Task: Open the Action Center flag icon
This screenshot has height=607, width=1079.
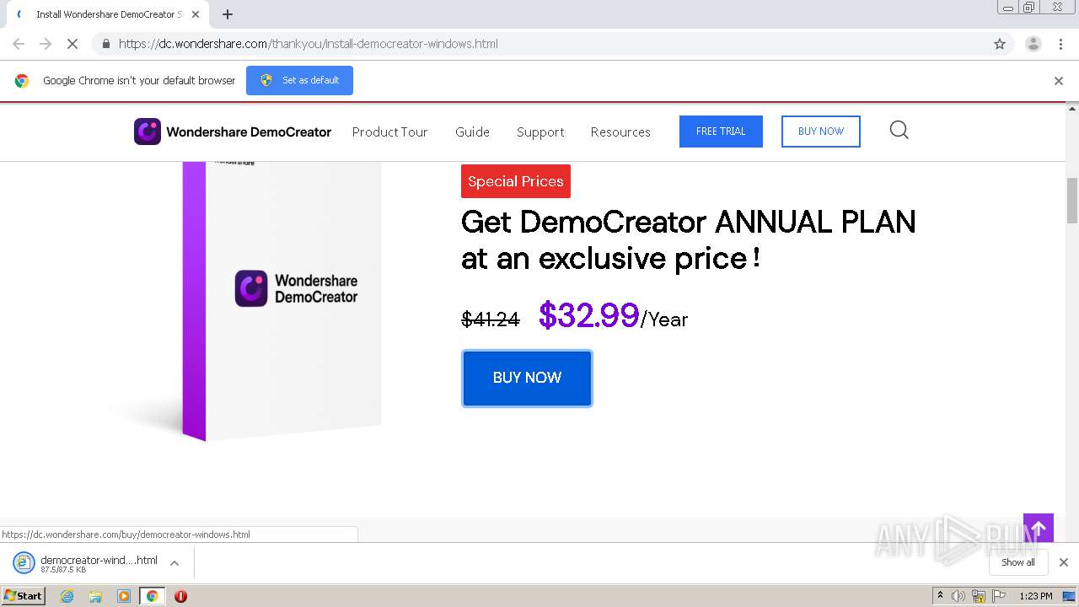Action: [999, 596]
